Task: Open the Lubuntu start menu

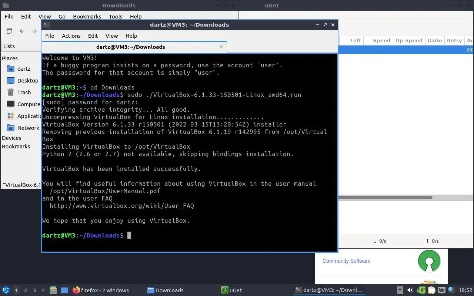Action: (6, 290)
